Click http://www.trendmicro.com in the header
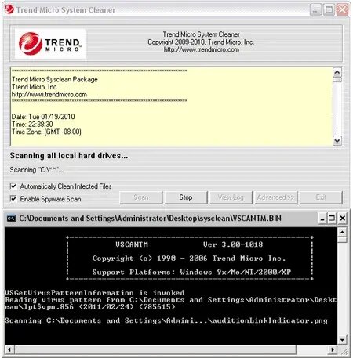Screen dimensions: 353x358 [x=202, y=49]
